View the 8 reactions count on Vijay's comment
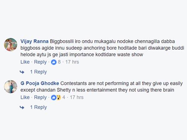Image resolution: width=187 pixels, height=140 pixels. tap(59, 62)
